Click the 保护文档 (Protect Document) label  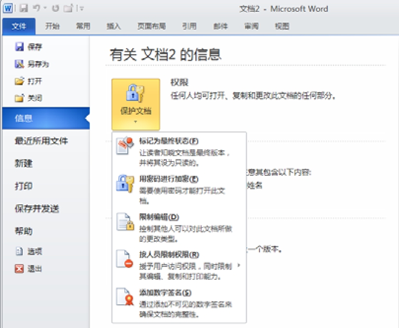136,111
